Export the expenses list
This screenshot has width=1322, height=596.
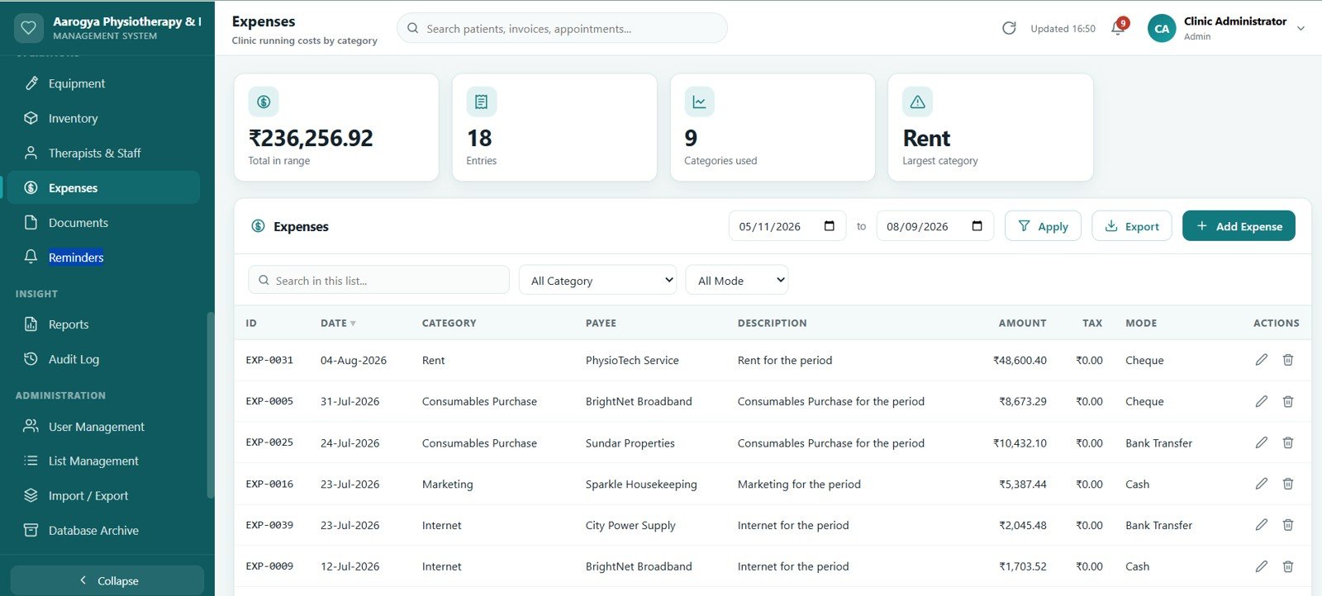tap(1132, 226)
